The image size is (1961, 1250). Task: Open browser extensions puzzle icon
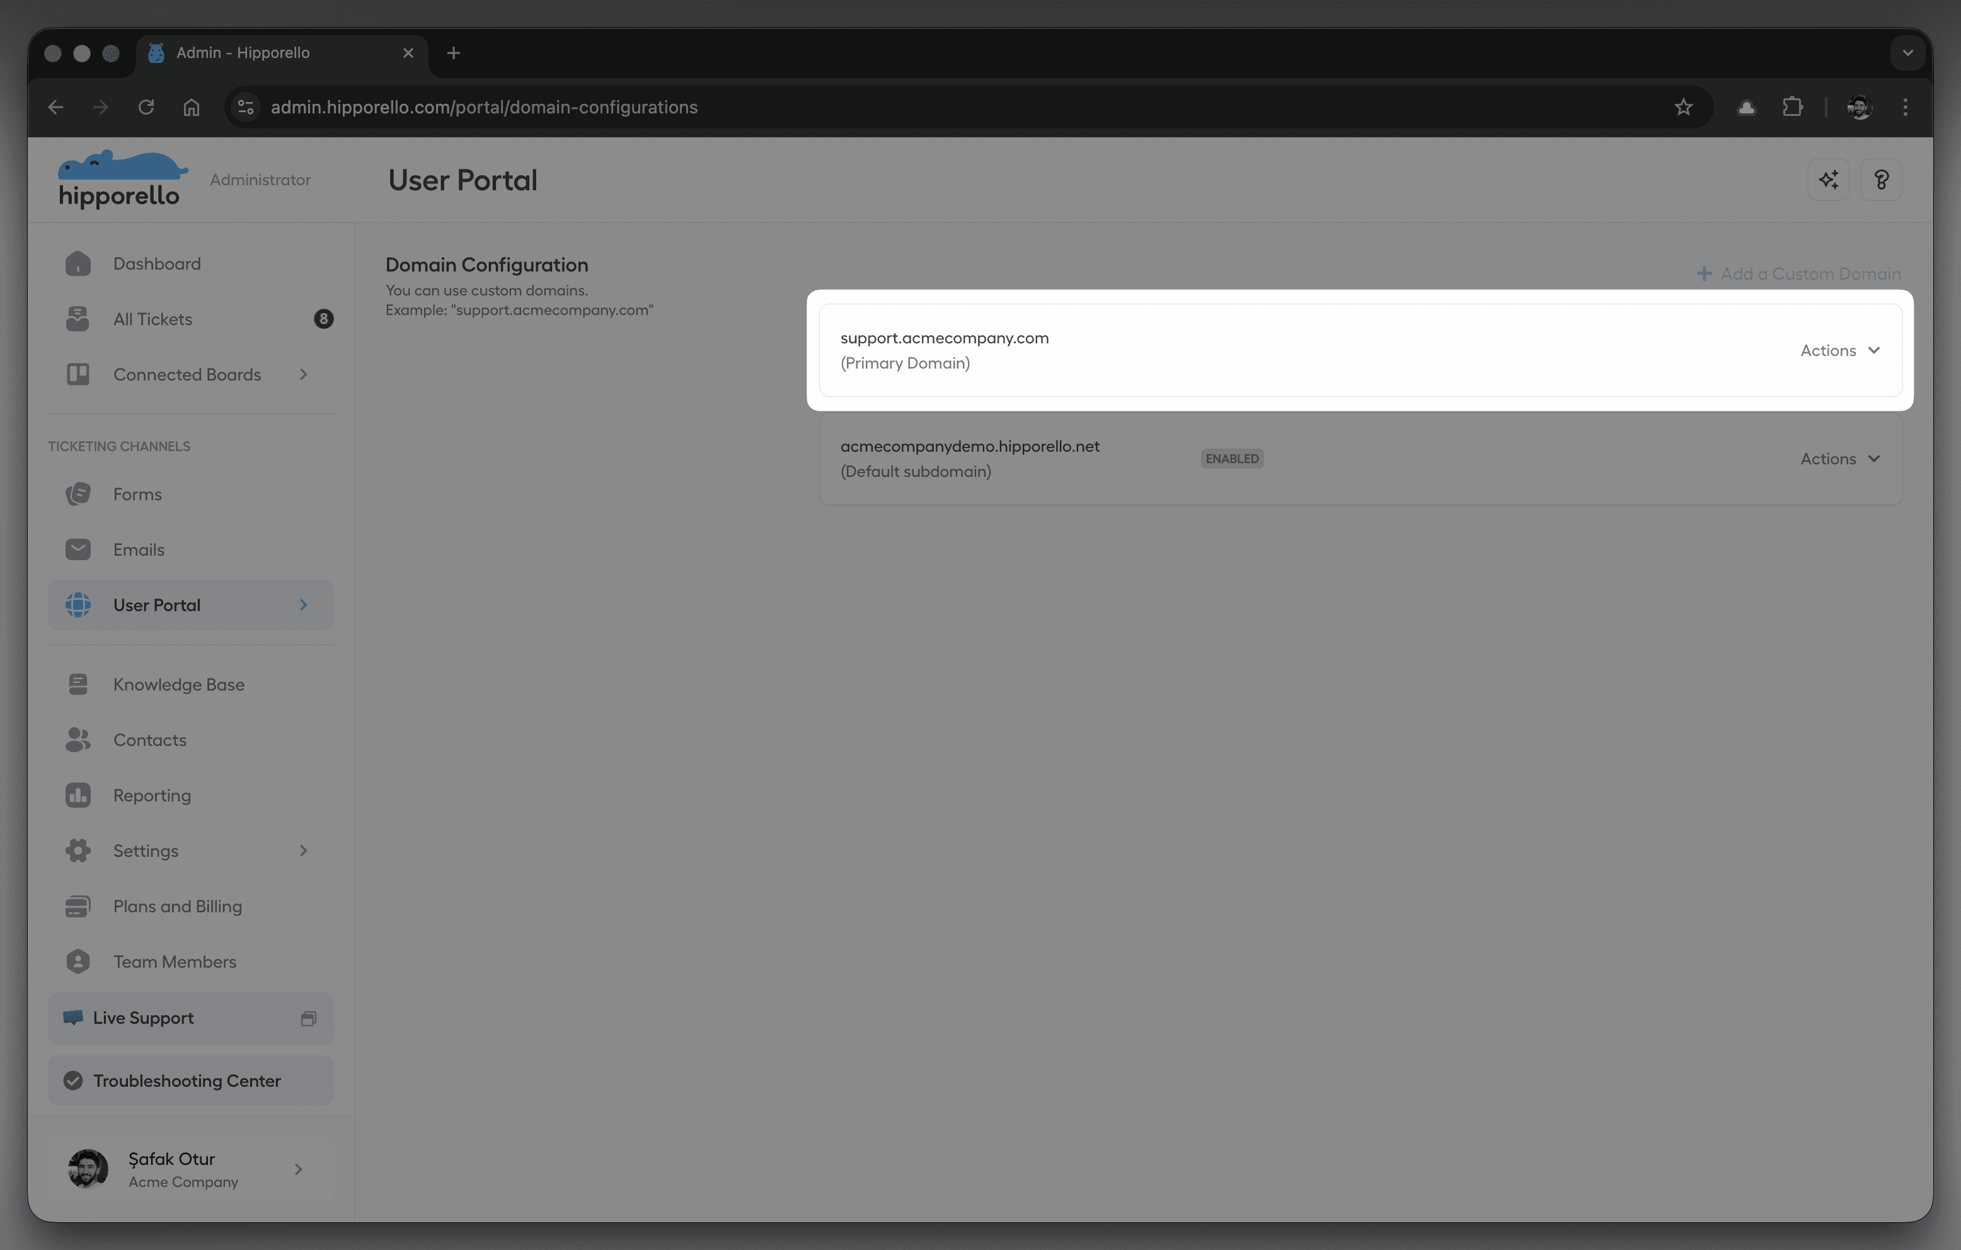point(1792,106)
